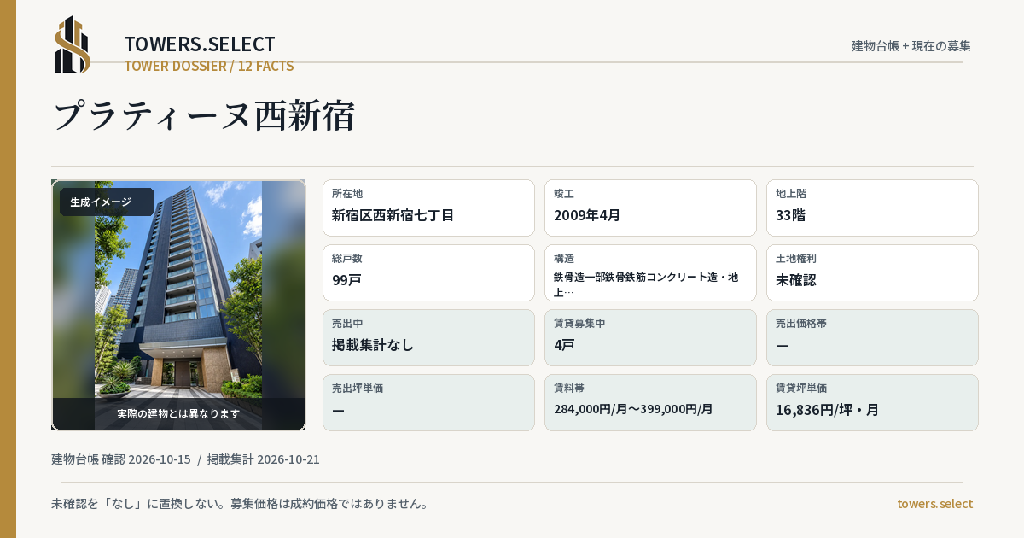Select the 総戸数 card showing 99戸

[428, 272]
